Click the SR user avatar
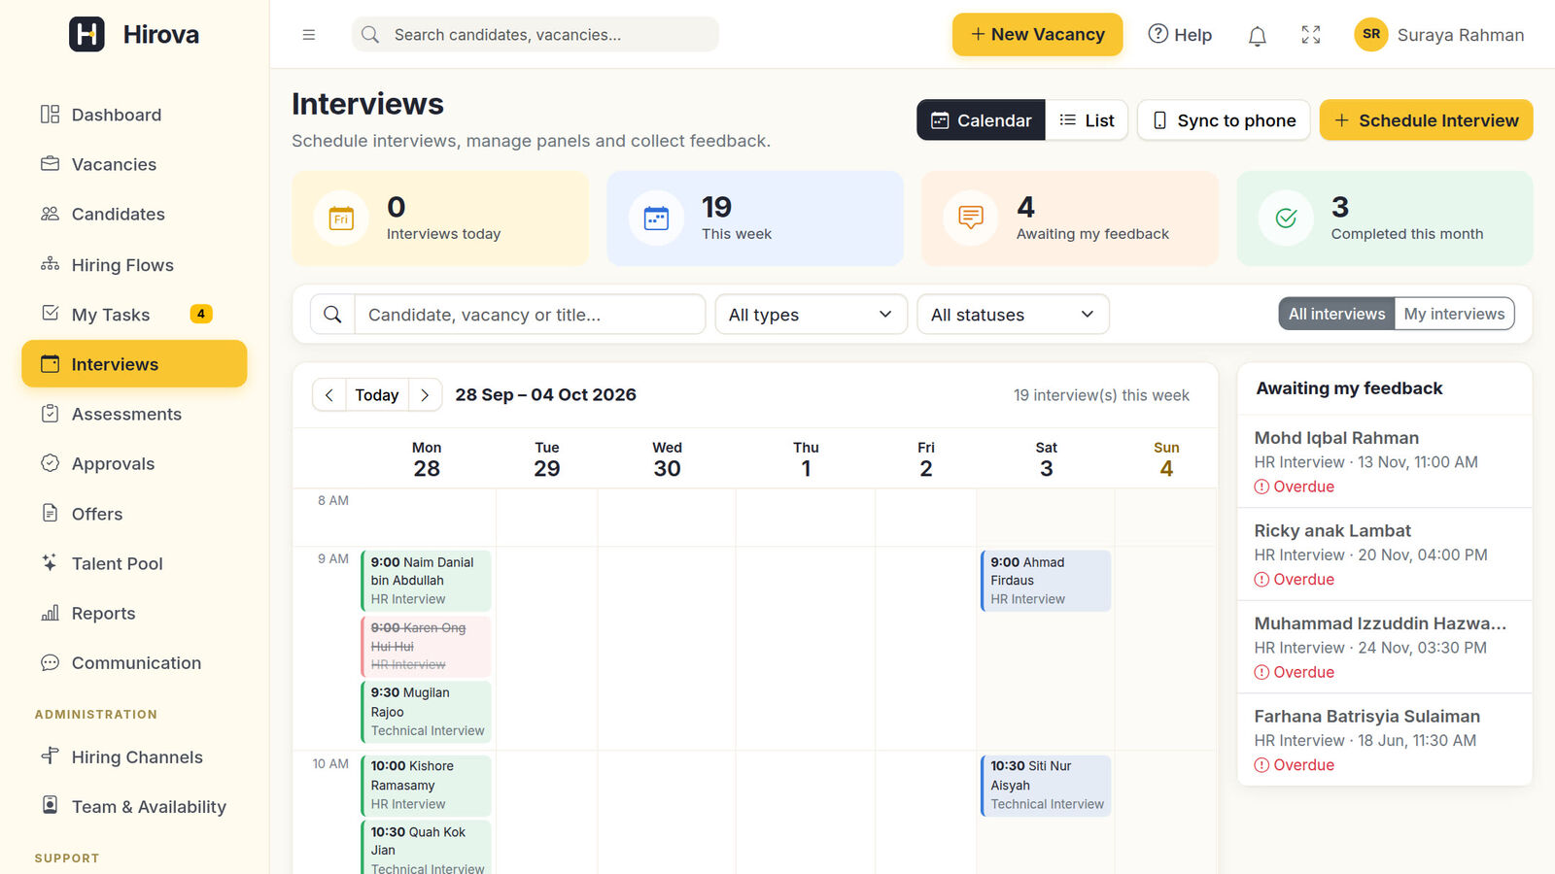The width and height of the screenshot is (1555, 874). pos(1371,34)
